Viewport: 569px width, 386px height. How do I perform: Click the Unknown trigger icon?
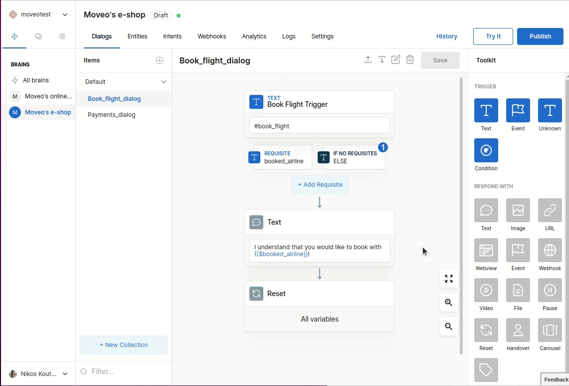pyautogui.click(x=550, y=110)
